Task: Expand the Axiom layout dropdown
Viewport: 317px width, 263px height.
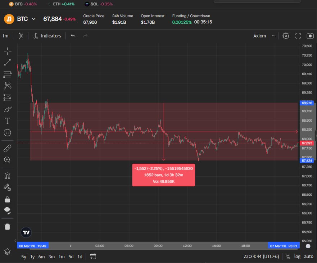Action: (x=264, y=36)
